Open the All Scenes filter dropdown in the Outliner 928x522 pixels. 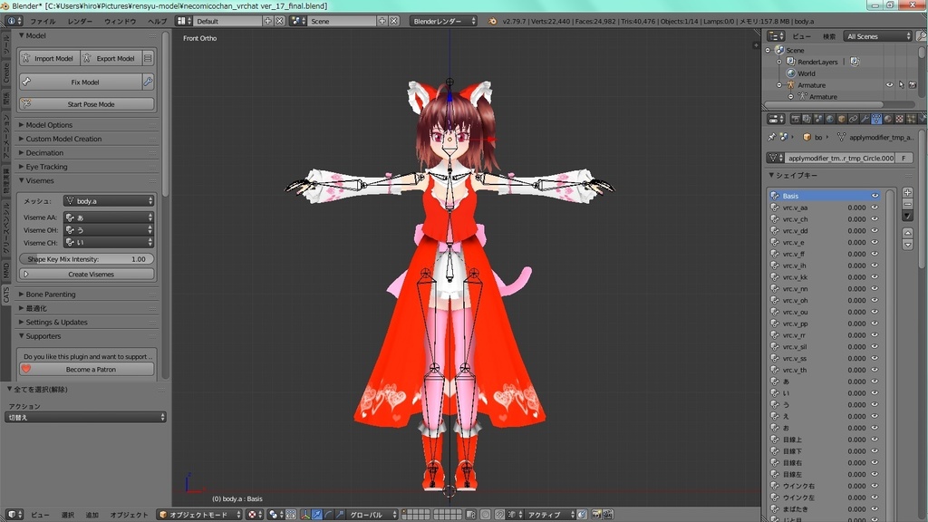click(878, 36)
